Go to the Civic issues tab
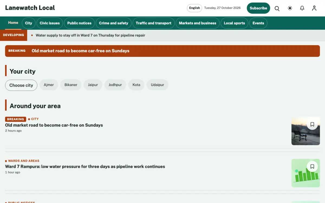This screenshot has height=203, width=325. 50,23
